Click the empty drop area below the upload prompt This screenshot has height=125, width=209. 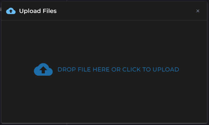(x=104, y=99)
